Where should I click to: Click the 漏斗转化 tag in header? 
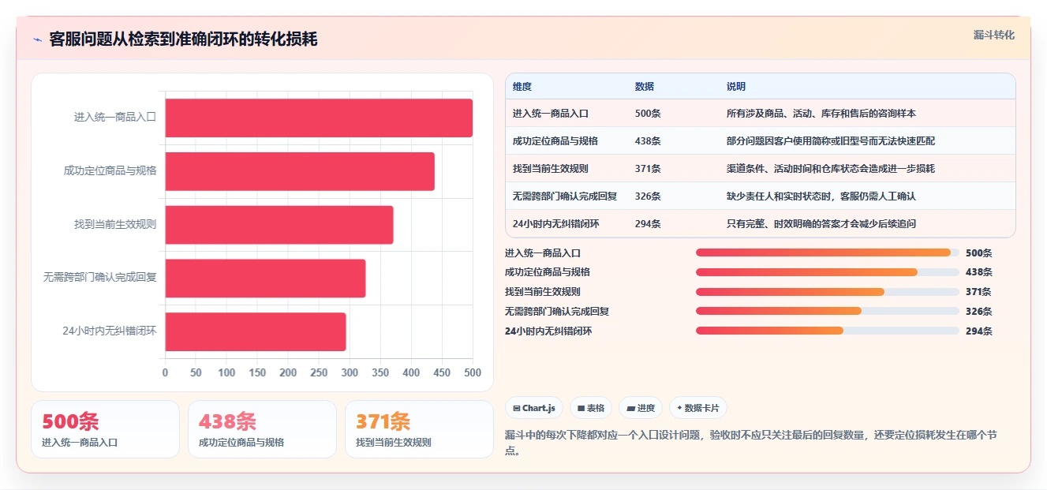click(x=993, y=35)
